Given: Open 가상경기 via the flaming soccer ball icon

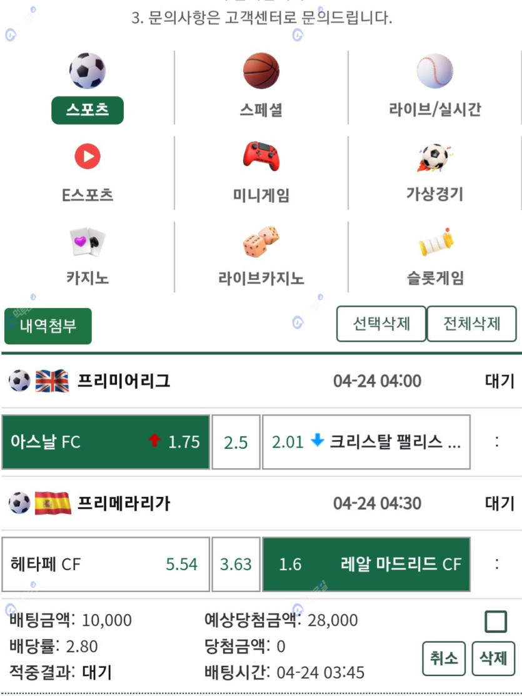Looking at the screenshot, I should click(x=434, y=157).
